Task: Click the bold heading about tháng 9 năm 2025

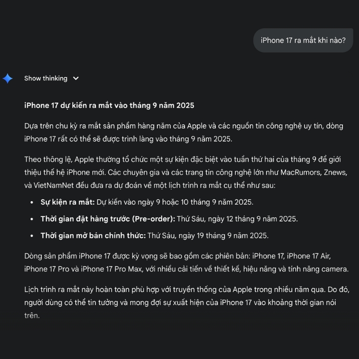Action: [109, 105]
